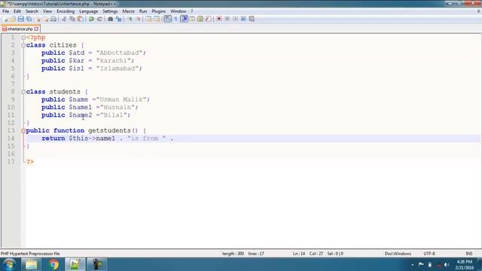Click the volume speaker tray icon

pyautogui.click(x=447, y=264)
